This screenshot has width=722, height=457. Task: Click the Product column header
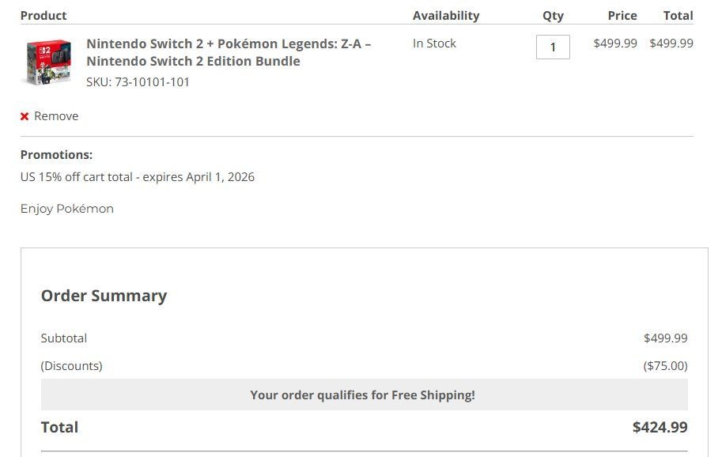pyautogui.click(x=43, y=15)
